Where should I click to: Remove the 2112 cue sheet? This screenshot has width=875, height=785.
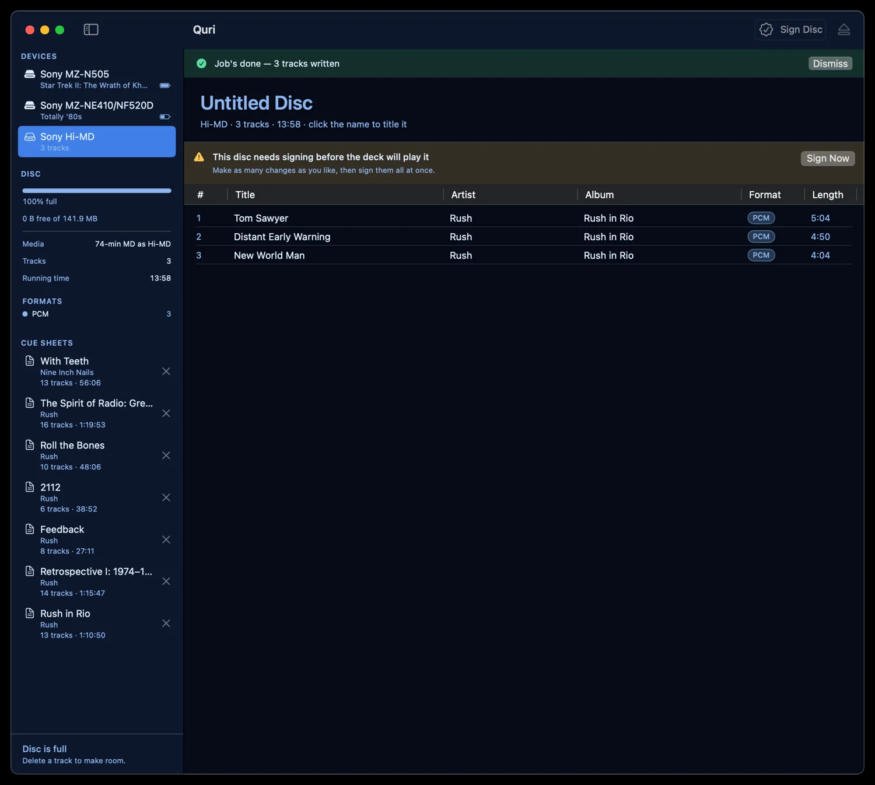[166, 497]
